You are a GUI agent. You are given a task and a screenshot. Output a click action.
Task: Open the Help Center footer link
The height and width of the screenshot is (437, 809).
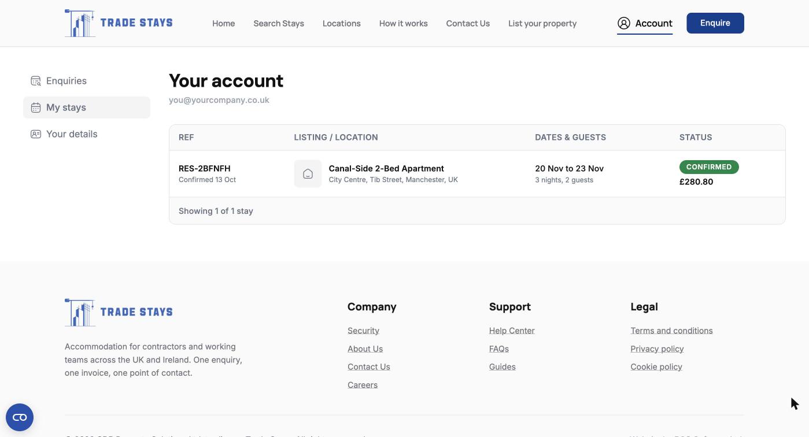(512, 331)
